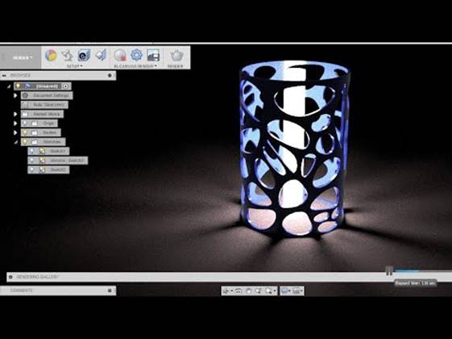Screen dimensions: 452x339
Task: Open the Setup menu label
Action: click(x=74, y=66)
